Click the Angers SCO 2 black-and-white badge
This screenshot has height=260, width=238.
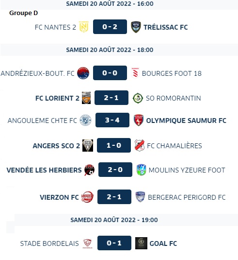88,145
